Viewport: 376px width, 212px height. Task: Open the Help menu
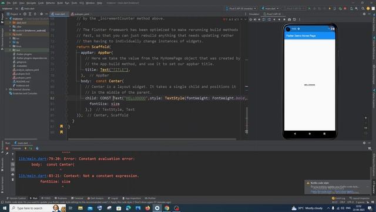coord(99,3)
